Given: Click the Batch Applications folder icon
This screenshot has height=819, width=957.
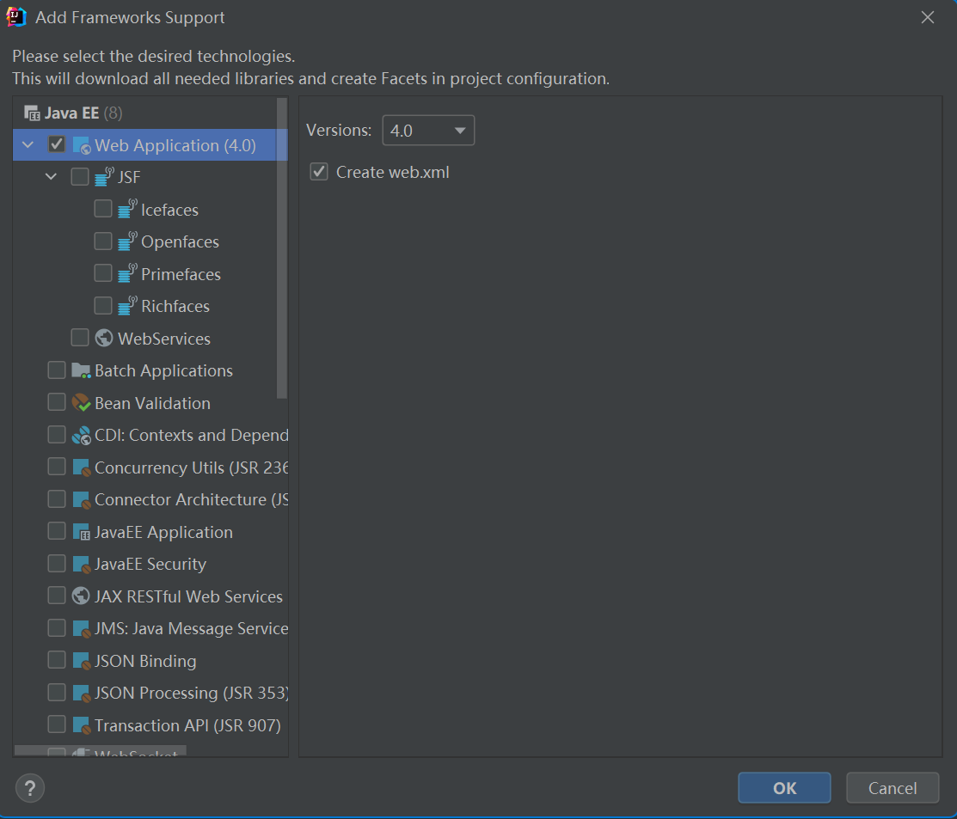Looking at the screenshot, I should tap(81, 370).
